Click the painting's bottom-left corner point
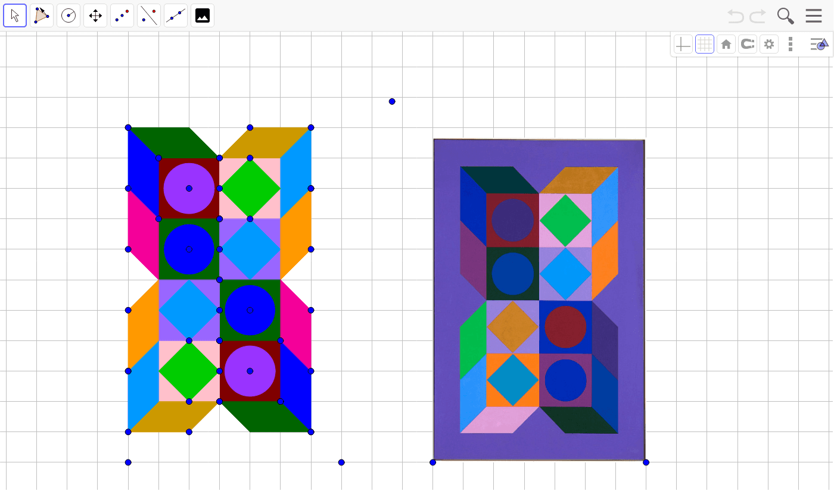 433,462
